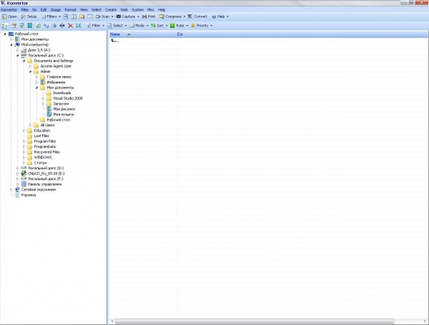The height and width of the screenshot is (325, 429).
Task: Click the Sort toolbar button
Action: point(157,26)
